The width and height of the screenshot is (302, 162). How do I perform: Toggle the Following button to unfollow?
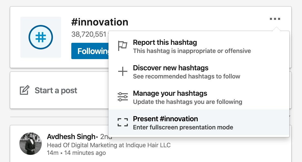[x=90, y=51]
